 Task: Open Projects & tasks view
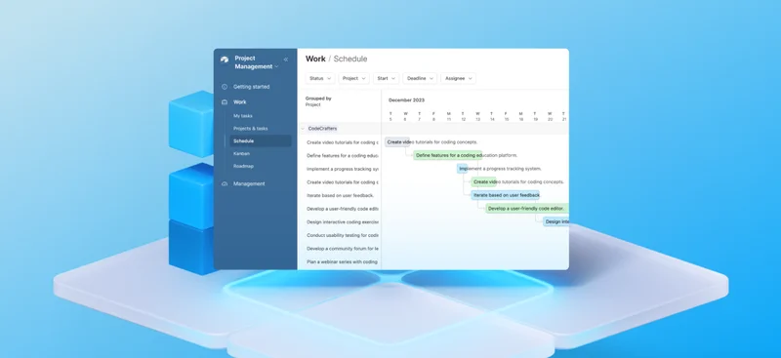[251, 129]
